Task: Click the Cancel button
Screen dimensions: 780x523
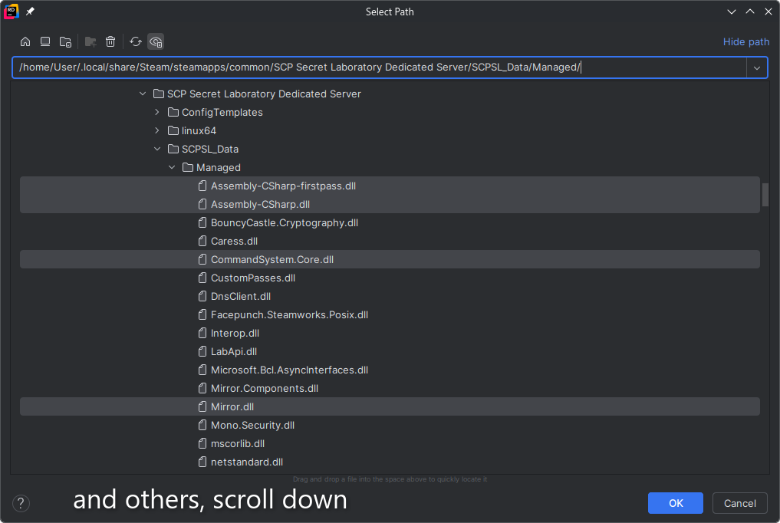Action: coord(739,503)
